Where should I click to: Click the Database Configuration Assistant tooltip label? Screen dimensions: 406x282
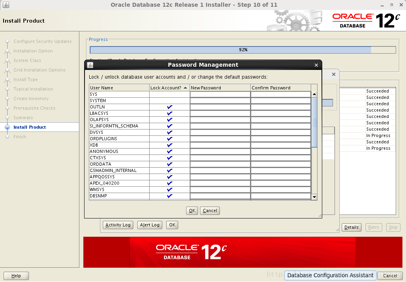330,275
